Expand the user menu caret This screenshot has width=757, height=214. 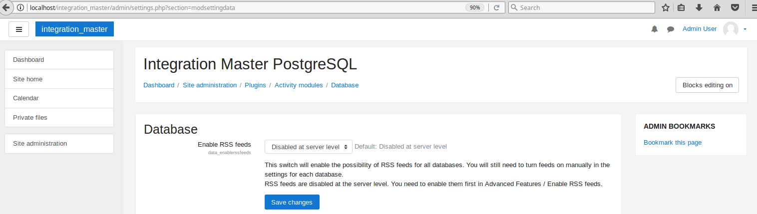coord(745,29)
